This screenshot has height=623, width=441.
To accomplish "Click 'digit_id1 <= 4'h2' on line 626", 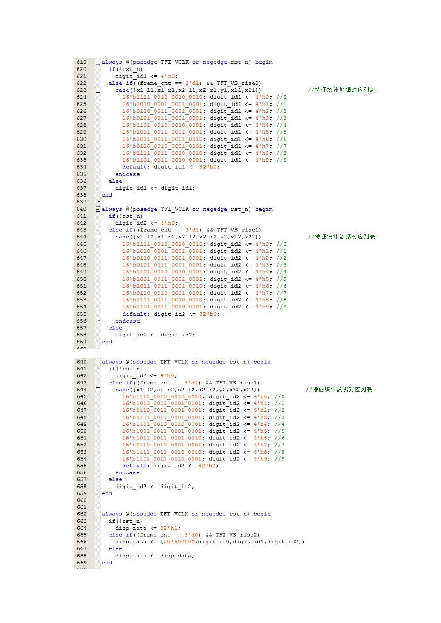I will click(x=241, y=111).
